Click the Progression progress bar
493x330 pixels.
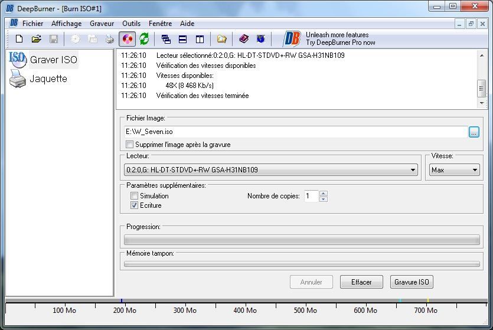point(302,240)
